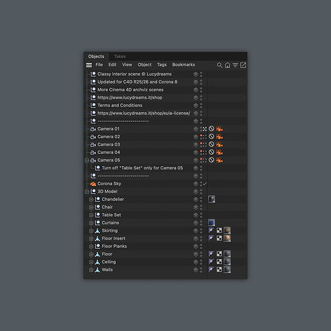
Task: Open the filter icon in Objects toolbar
Action: 235,65
